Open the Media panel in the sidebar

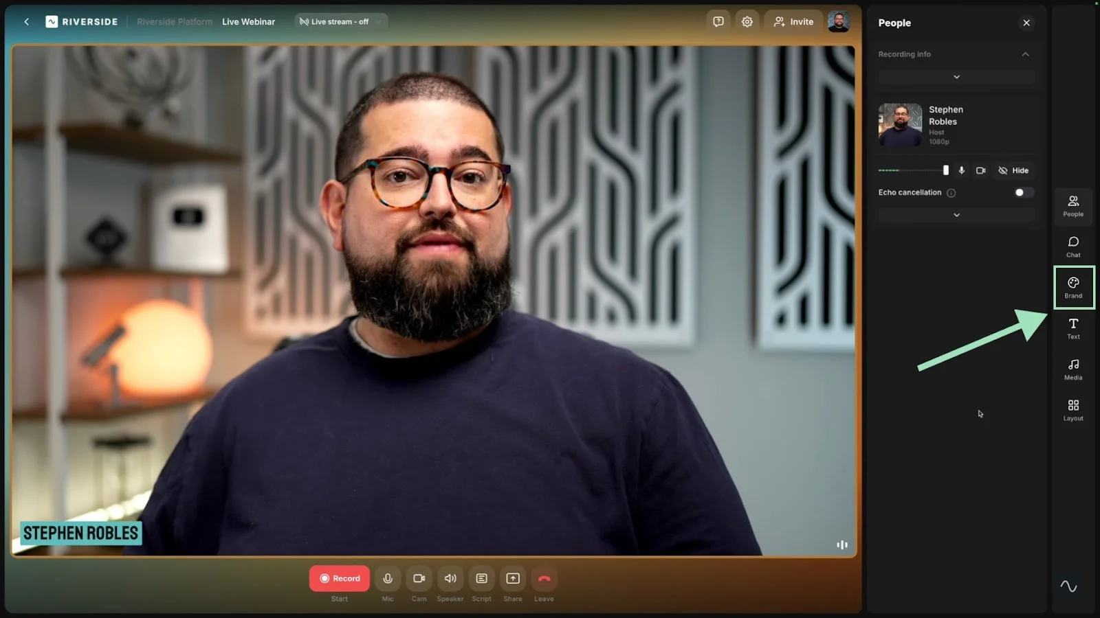[1072, 369]
